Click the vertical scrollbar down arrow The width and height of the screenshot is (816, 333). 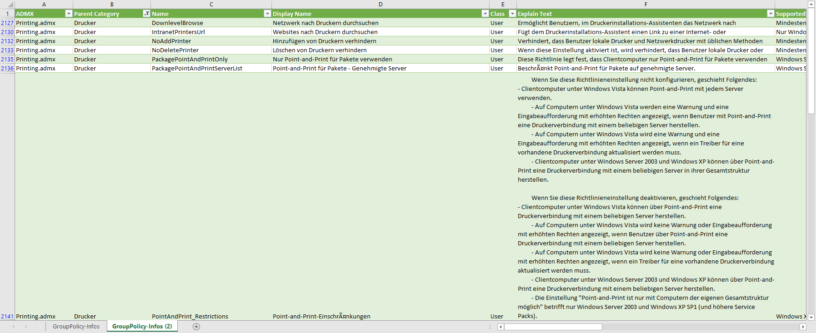[x=811, y=317]
